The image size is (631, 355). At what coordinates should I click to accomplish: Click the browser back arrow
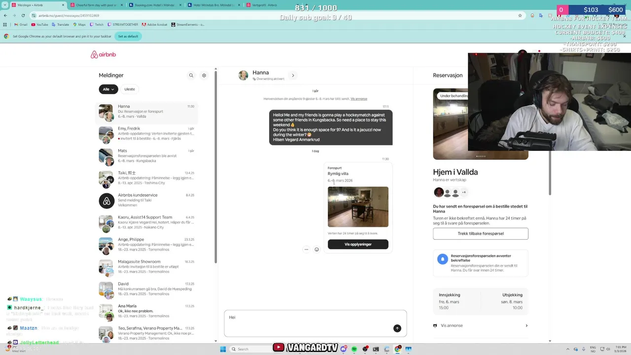[5, 15]
